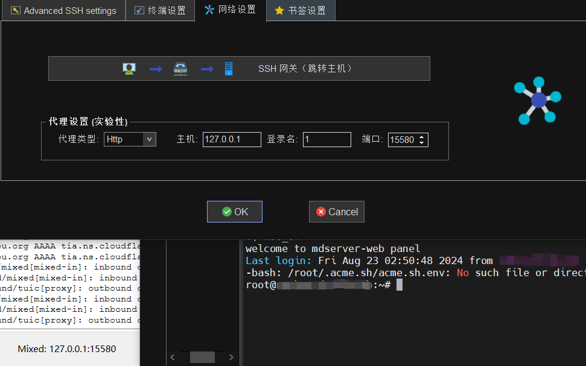This screenshot has height=366, width=586.
Task: Open the 终端设置 tab
Action: (160, 10)
